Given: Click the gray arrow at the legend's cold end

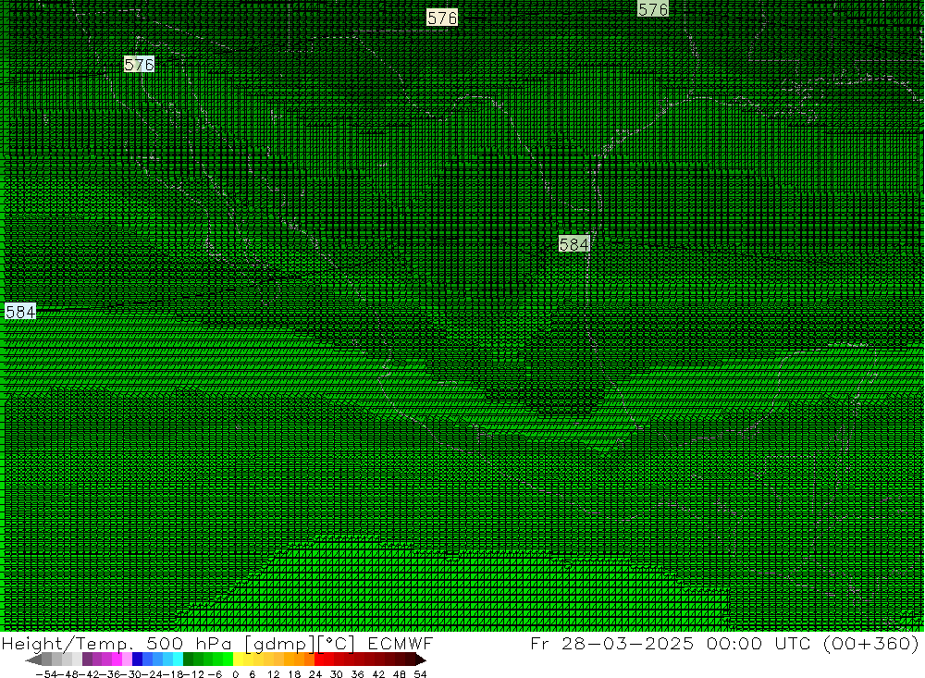Looking at the screenshot, I should pos(33,660).
